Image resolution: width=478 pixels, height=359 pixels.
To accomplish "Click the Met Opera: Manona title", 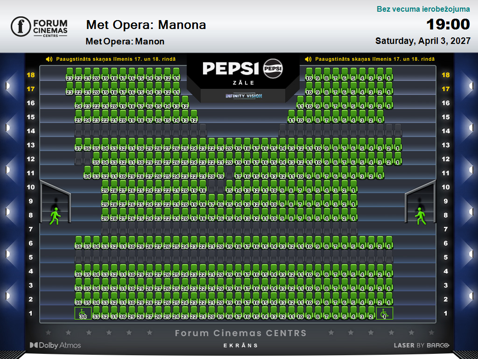I will point(146,25).
